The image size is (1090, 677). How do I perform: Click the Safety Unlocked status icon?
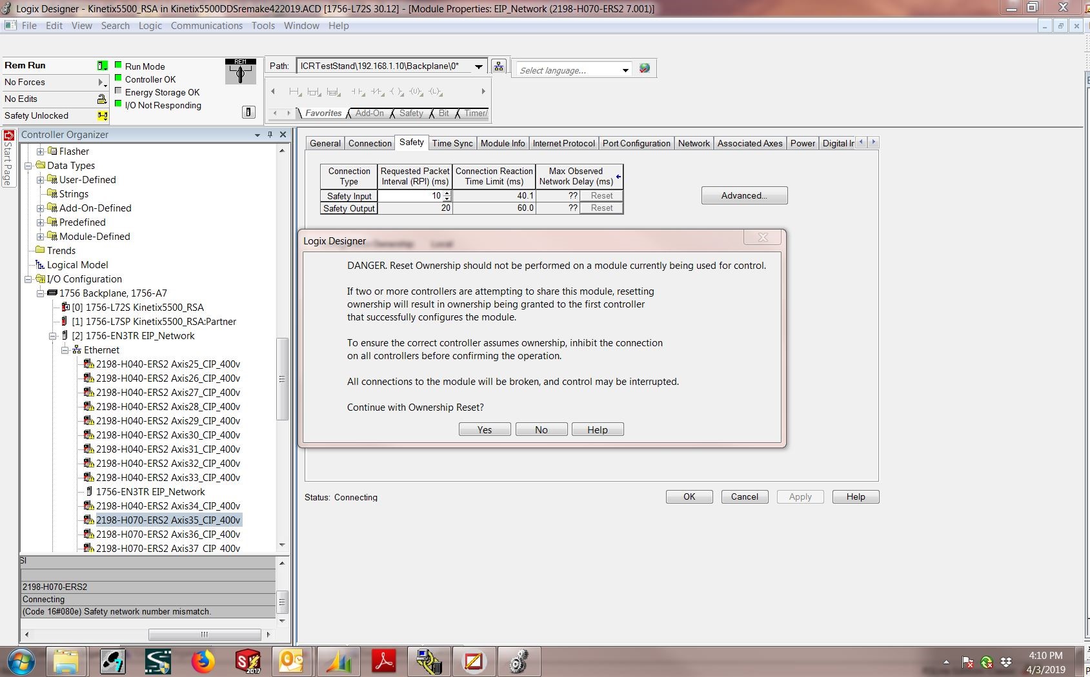(102, 116)
